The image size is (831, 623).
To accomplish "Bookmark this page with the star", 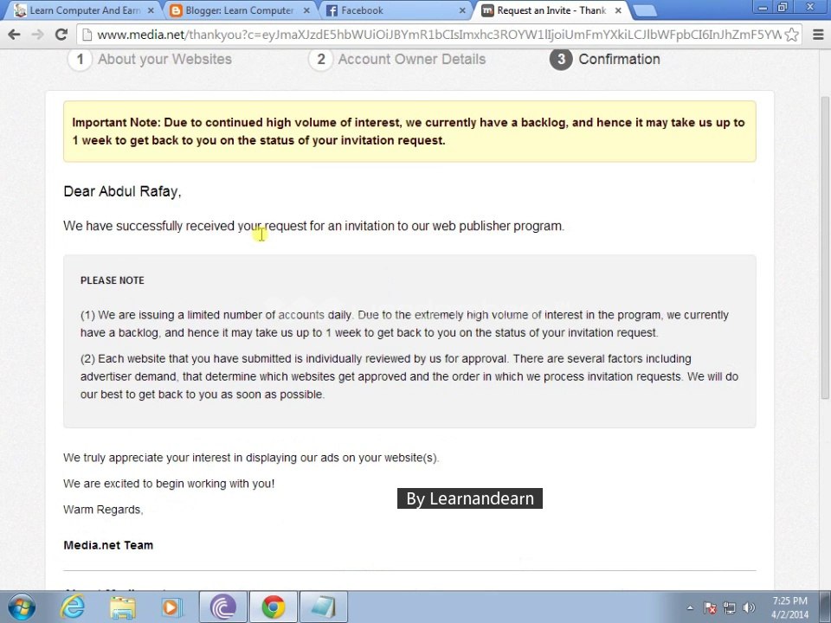I will click(791, 35).
